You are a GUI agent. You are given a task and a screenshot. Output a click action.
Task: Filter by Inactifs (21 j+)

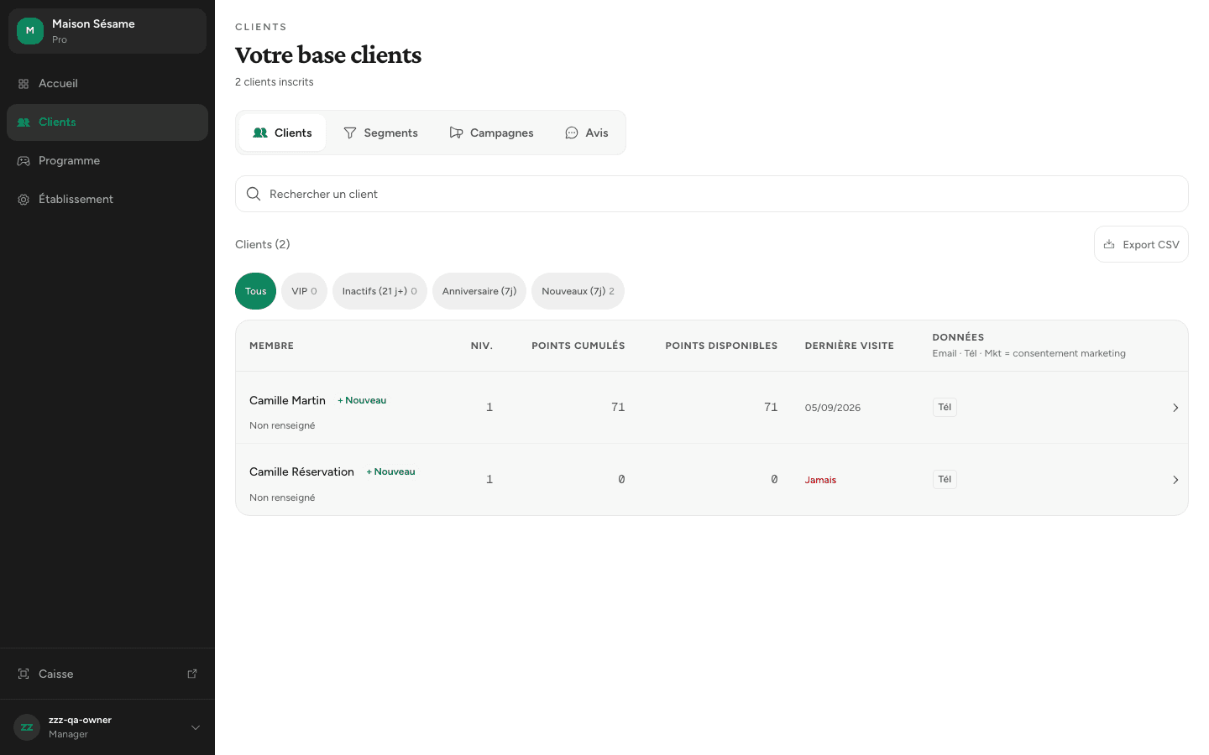pyautogui.click(x=379, y=291)
